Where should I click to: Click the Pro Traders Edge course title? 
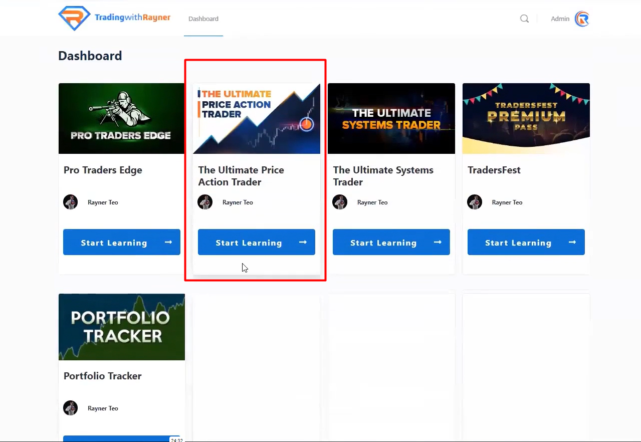(x=103, y=170)
